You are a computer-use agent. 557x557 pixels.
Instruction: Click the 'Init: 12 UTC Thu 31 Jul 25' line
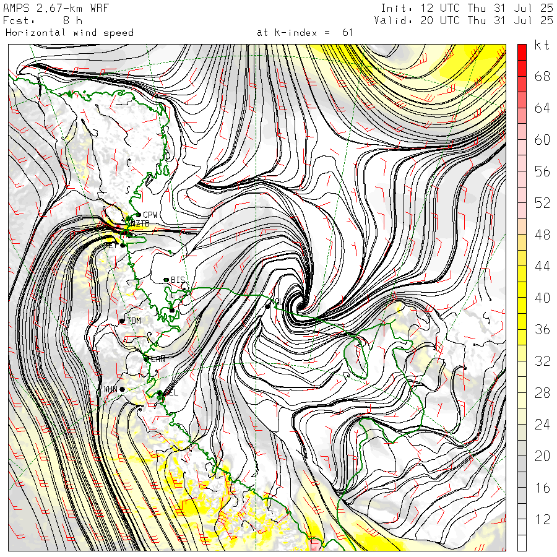[467, 8]
